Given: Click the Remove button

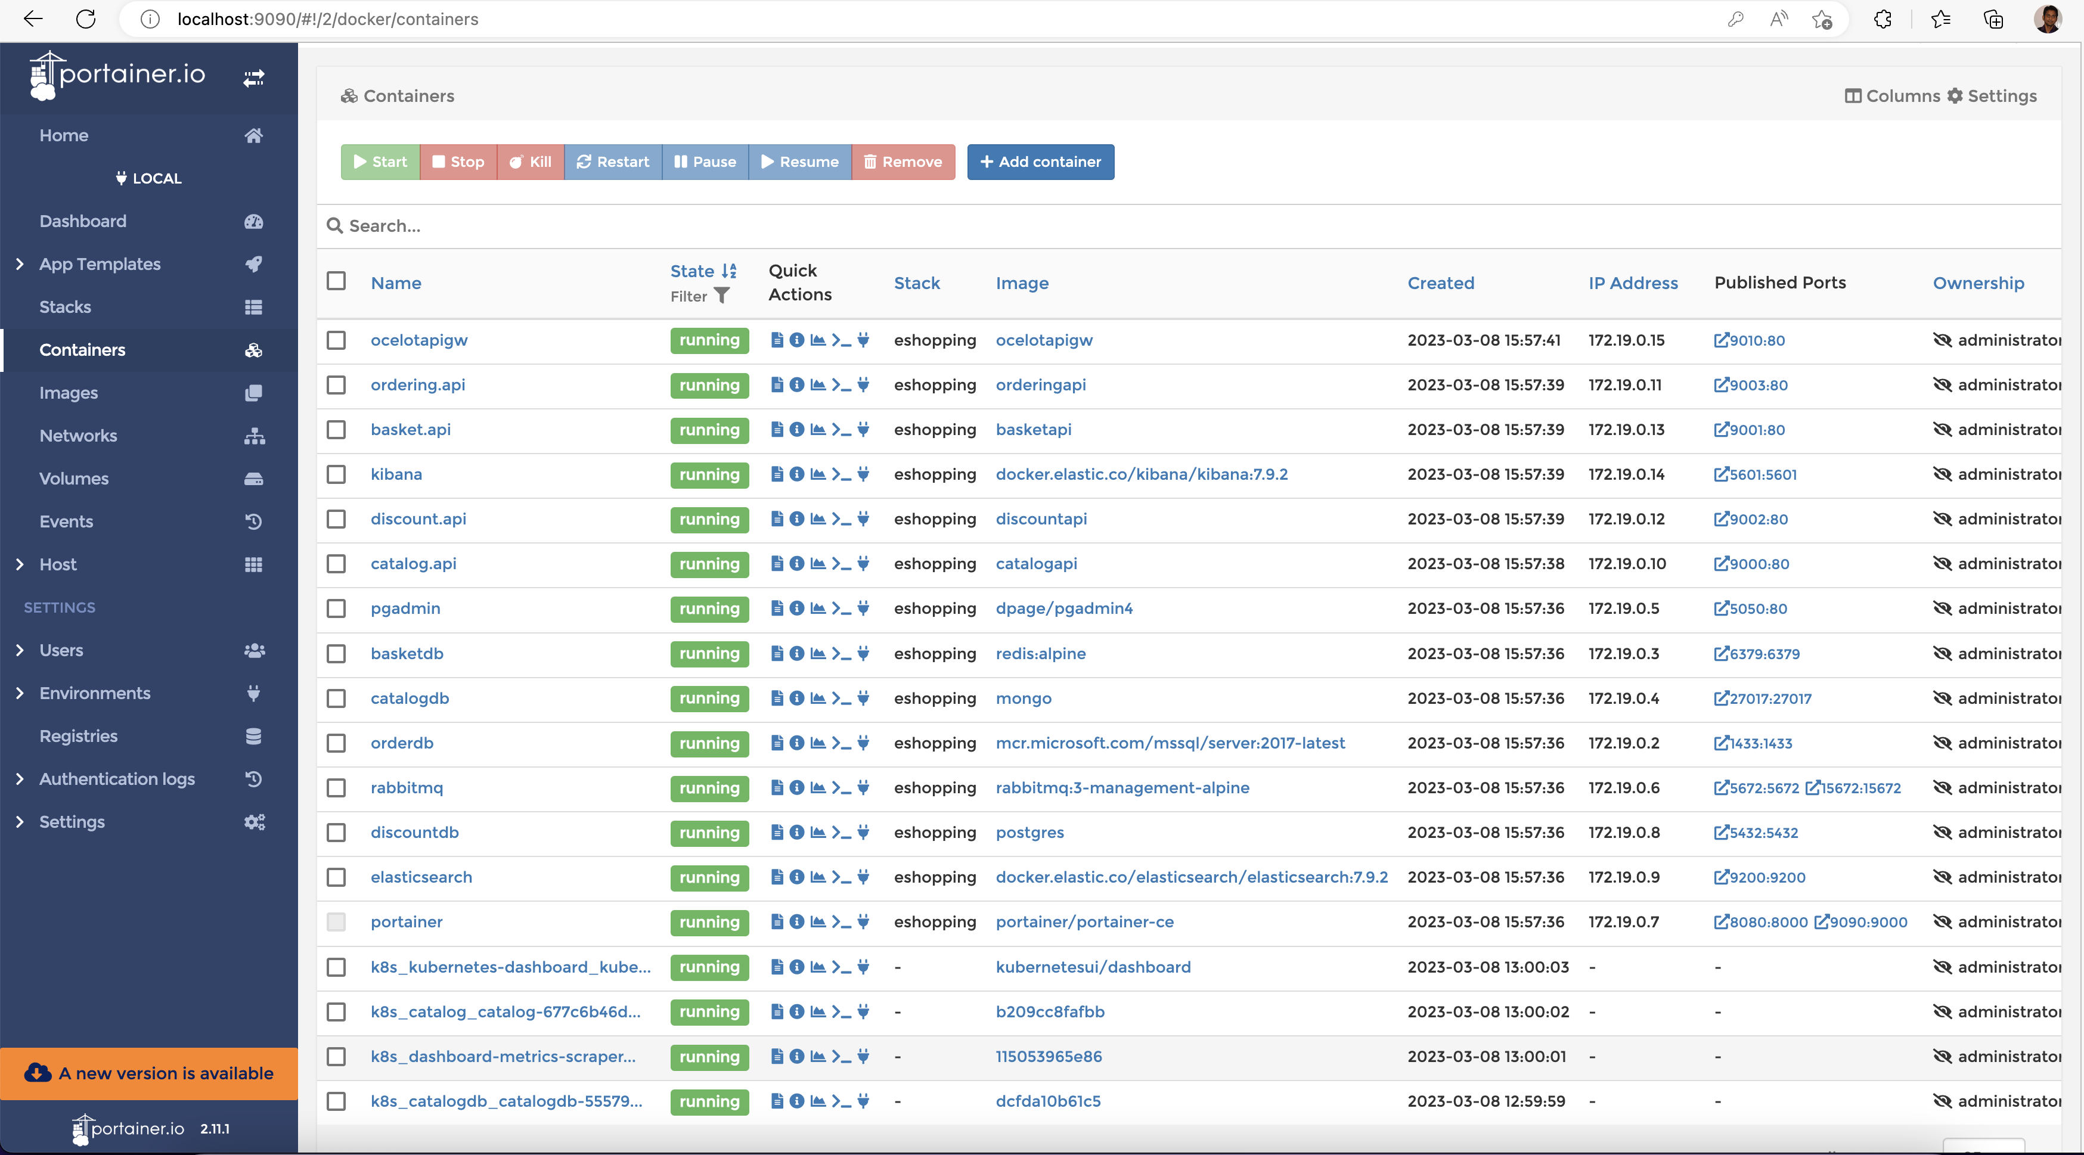Looking at the screenshot, I should pyautogui.click(x=903, y=162).
